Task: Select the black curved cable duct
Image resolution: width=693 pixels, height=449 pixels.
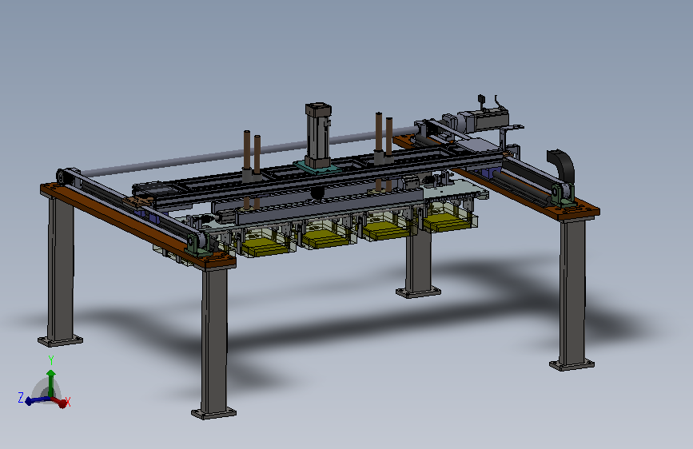Action: coord(560,165)
